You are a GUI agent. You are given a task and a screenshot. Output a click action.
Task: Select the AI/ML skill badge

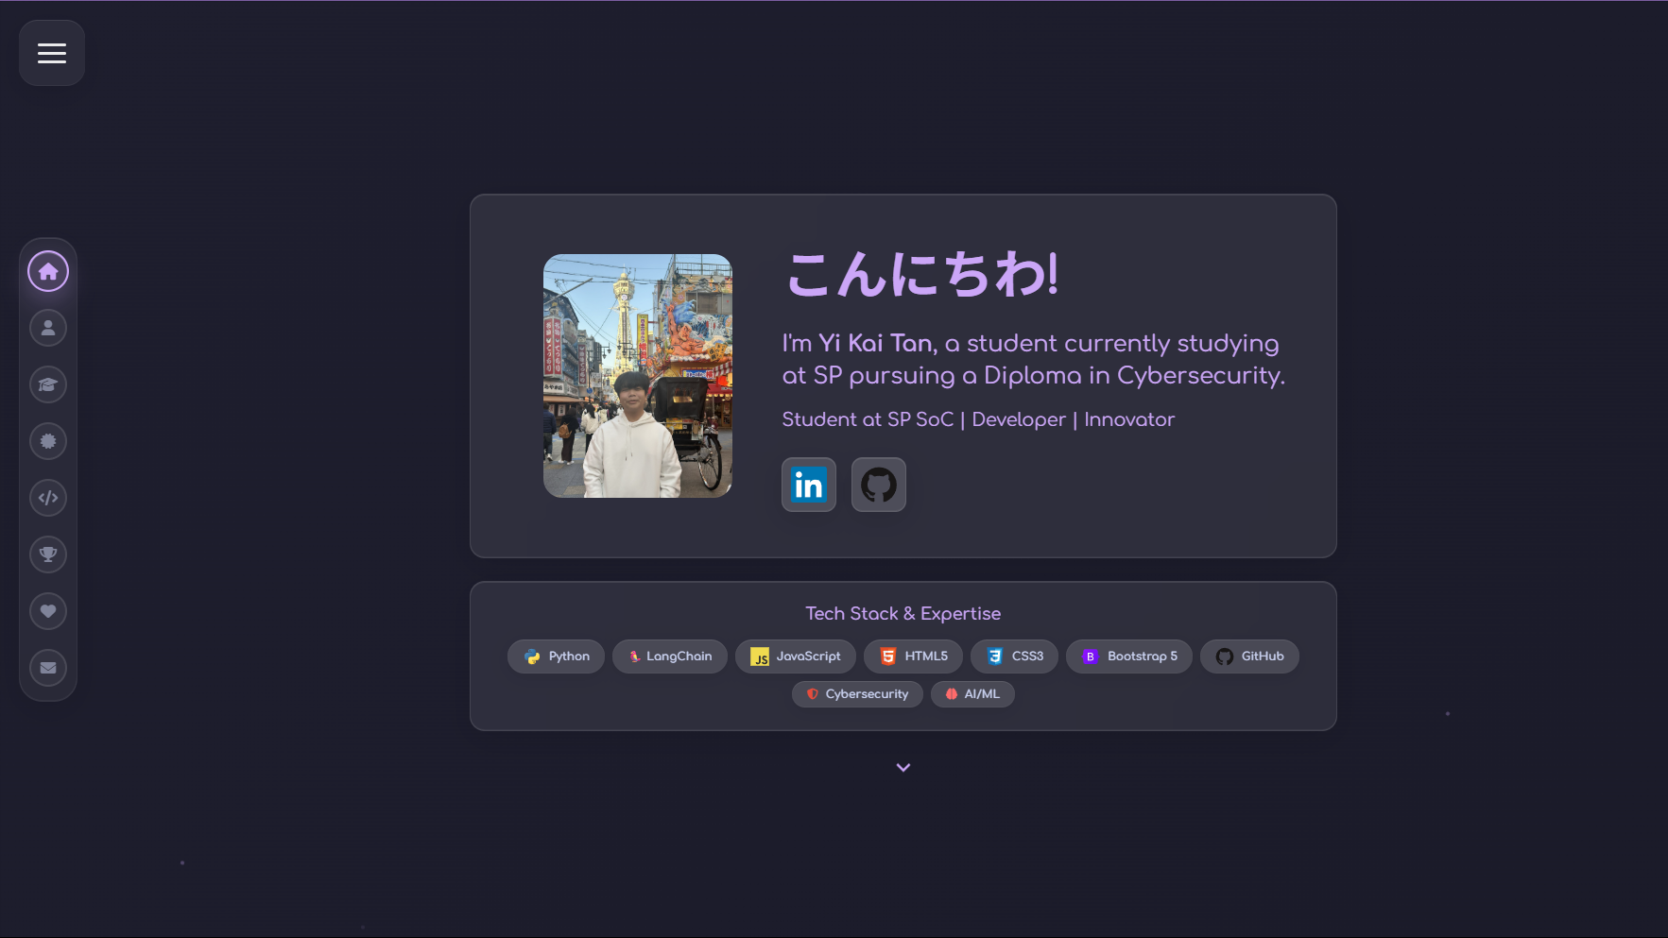972,694
